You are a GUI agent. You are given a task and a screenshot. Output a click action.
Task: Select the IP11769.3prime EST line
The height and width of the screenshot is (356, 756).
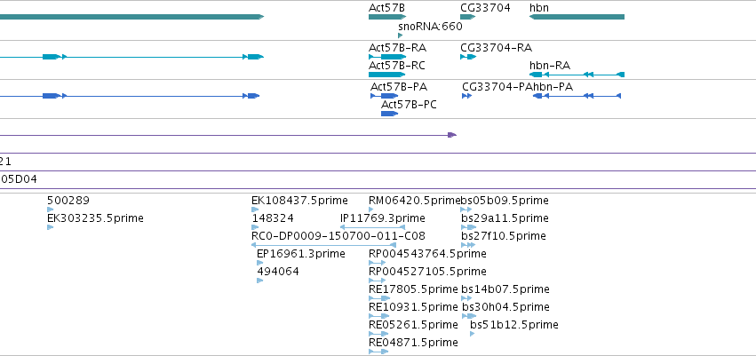tap(373, 227)
